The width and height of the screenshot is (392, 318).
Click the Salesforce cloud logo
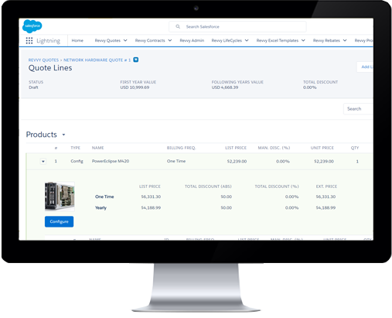(32, 26)
